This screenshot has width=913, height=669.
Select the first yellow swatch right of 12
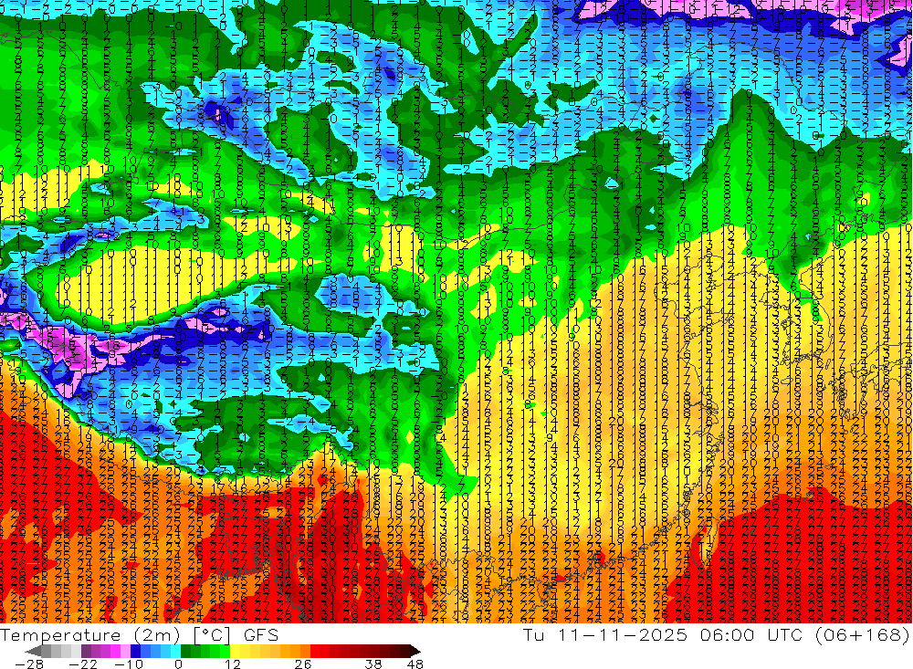(236, 651)
